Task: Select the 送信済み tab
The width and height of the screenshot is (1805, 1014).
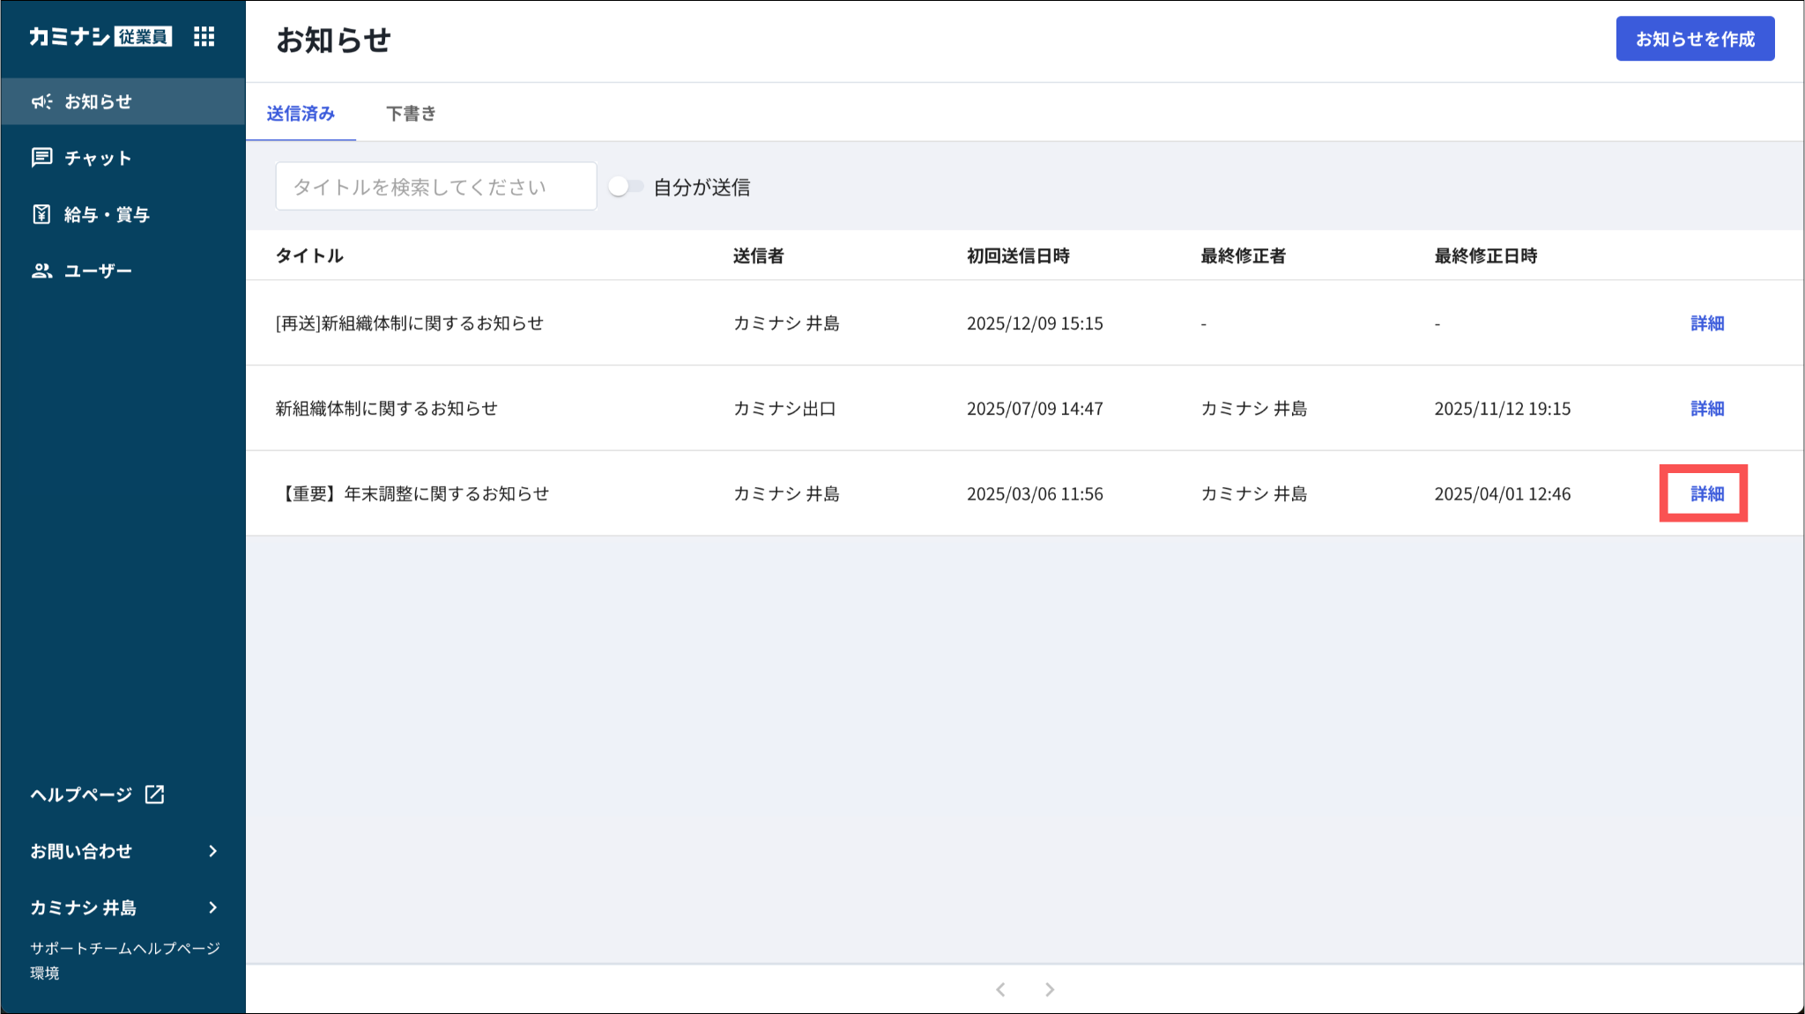Action: tap(301, 114)
